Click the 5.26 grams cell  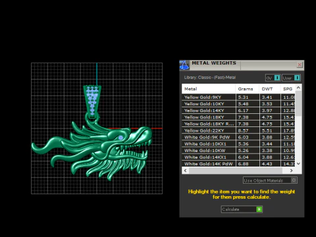[248, 151]
